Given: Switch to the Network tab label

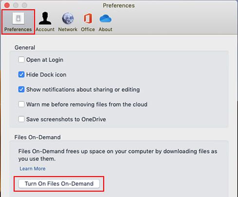Looking at the screenshot, I should tap(68, 29).
